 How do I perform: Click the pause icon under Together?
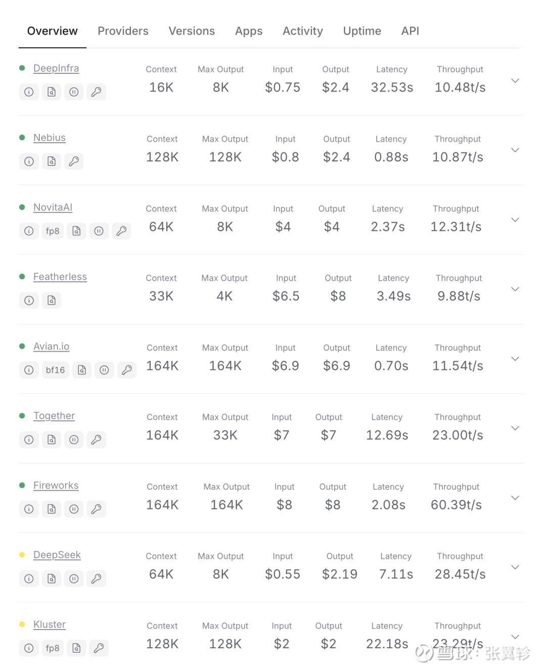point(74,440)
